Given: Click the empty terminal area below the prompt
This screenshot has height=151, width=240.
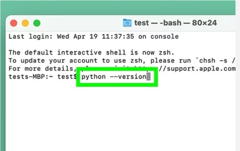Looking at the screenshot, I should tap(120, 118).
